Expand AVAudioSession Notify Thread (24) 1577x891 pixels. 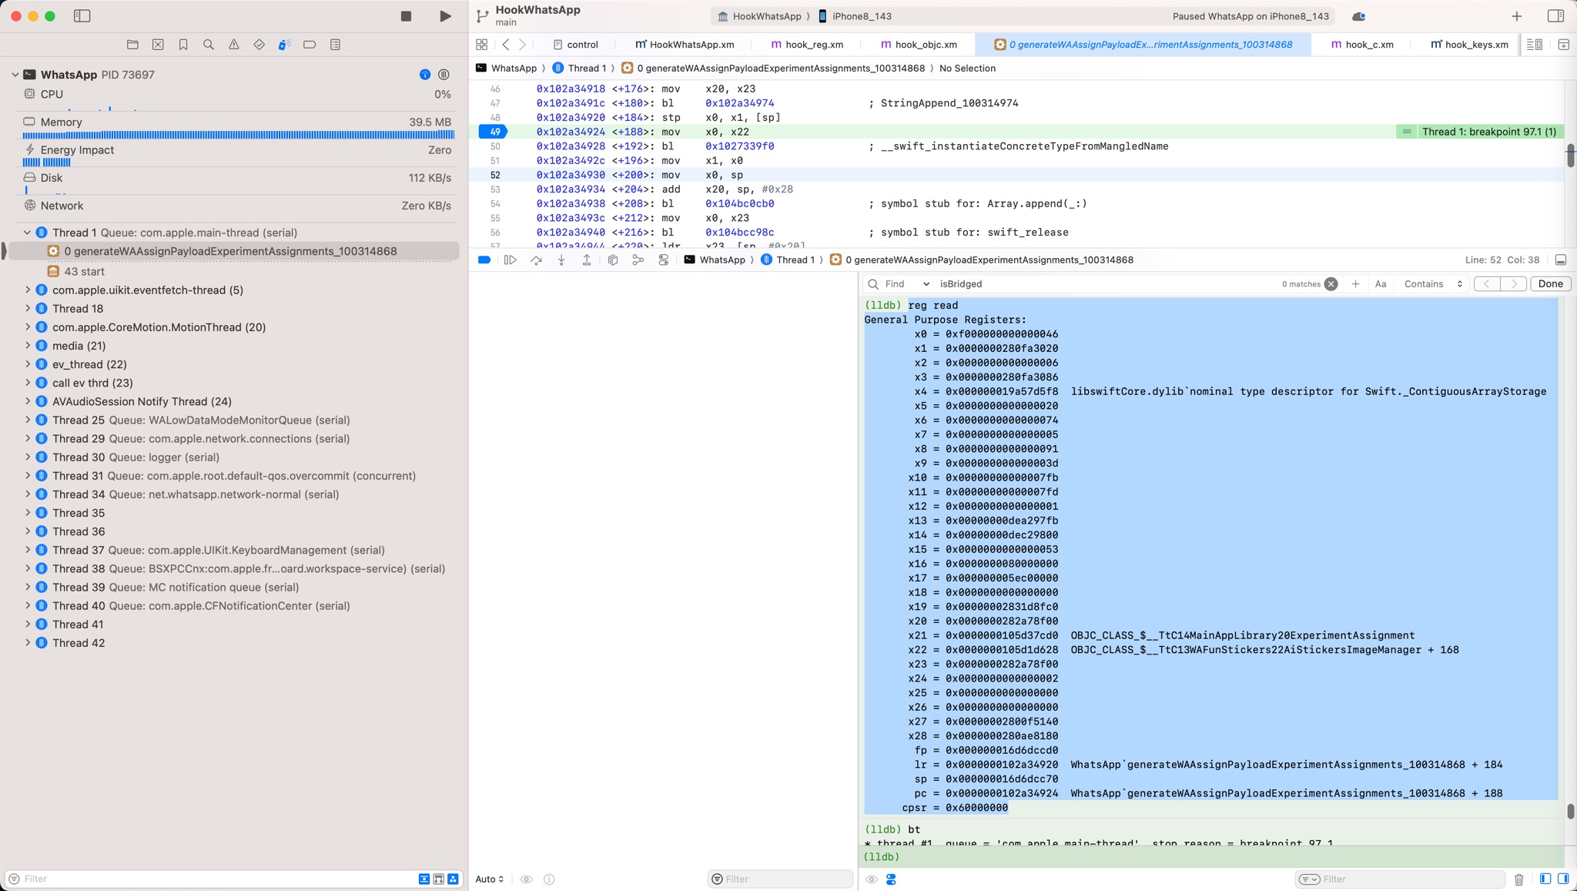(28, 401)
